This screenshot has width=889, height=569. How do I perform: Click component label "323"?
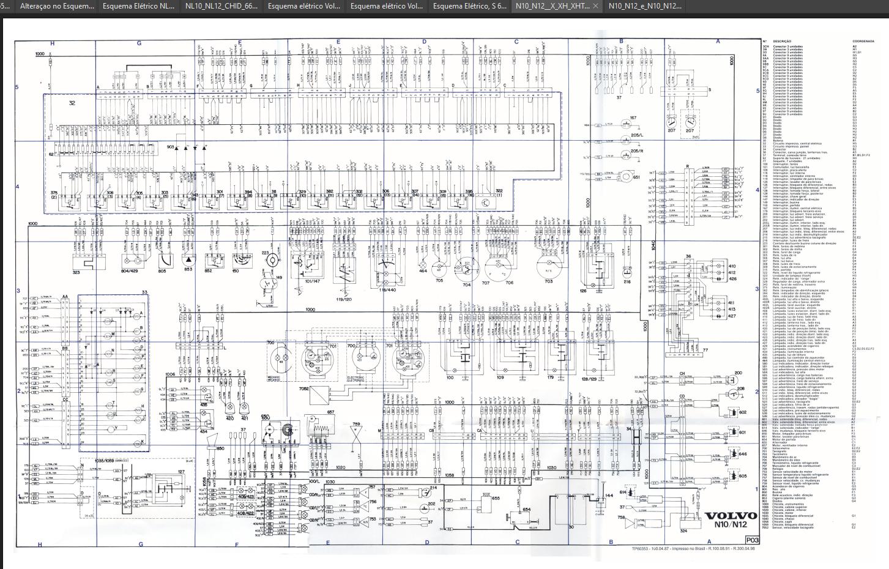(x=76, y=272)
